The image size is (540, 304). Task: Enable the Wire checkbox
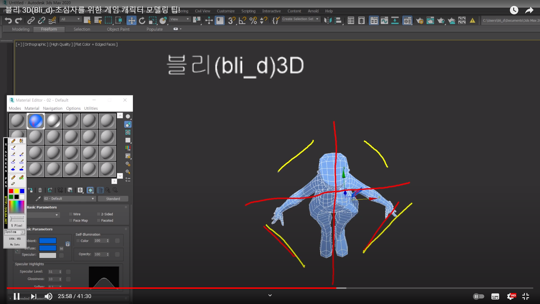71,214
